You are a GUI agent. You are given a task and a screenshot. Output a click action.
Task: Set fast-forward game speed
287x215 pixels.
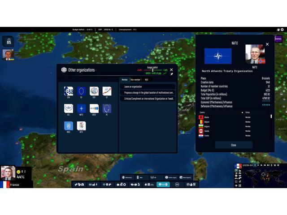coord(265,165)
